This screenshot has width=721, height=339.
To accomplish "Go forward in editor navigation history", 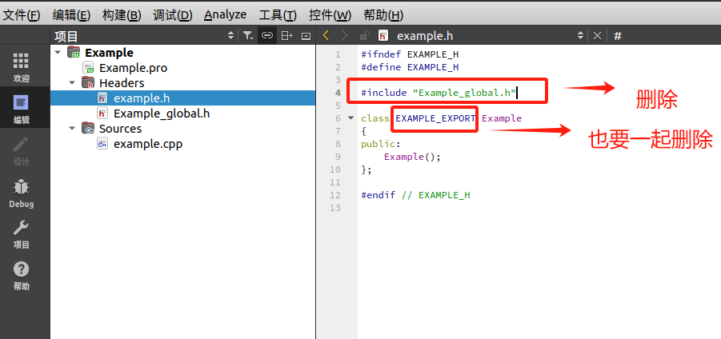I will click(345, 35).
